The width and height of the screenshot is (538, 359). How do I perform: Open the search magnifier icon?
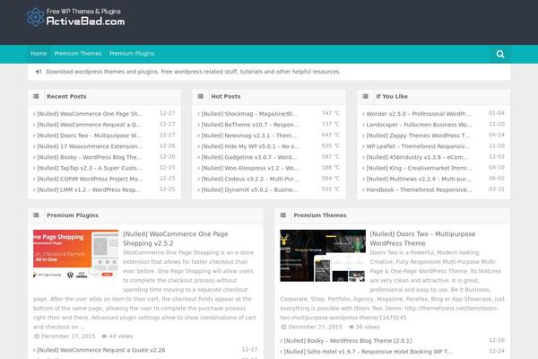click(500, 54)
